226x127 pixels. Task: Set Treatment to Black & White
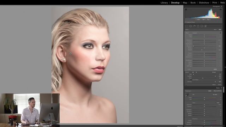218,91
